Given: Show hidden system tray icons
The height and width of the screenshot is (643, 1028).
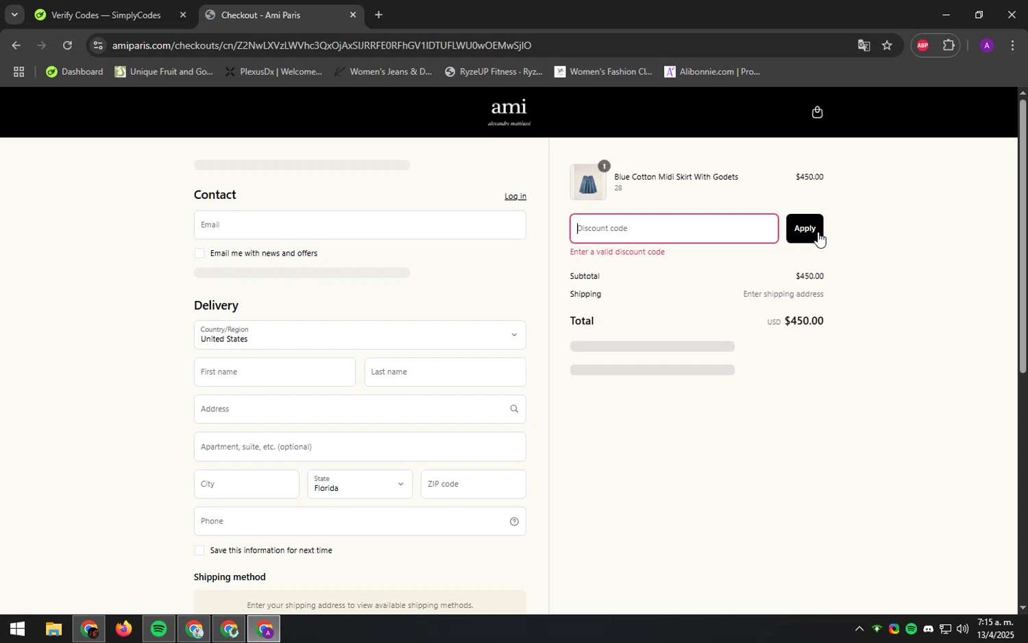Looking at the screenshot, I should [x=859, y=629].
